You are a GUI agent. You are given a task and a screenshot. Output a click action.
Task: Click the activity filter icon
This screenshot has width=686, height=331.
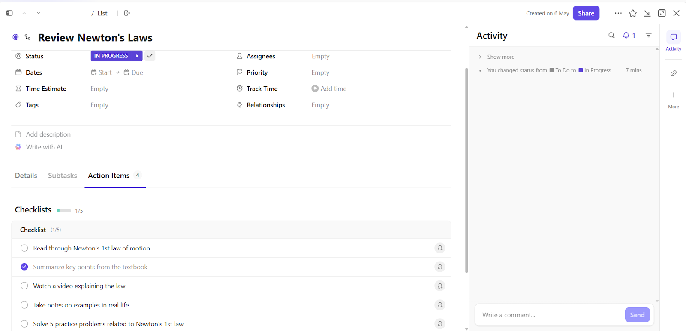click(x=649, y=36)
